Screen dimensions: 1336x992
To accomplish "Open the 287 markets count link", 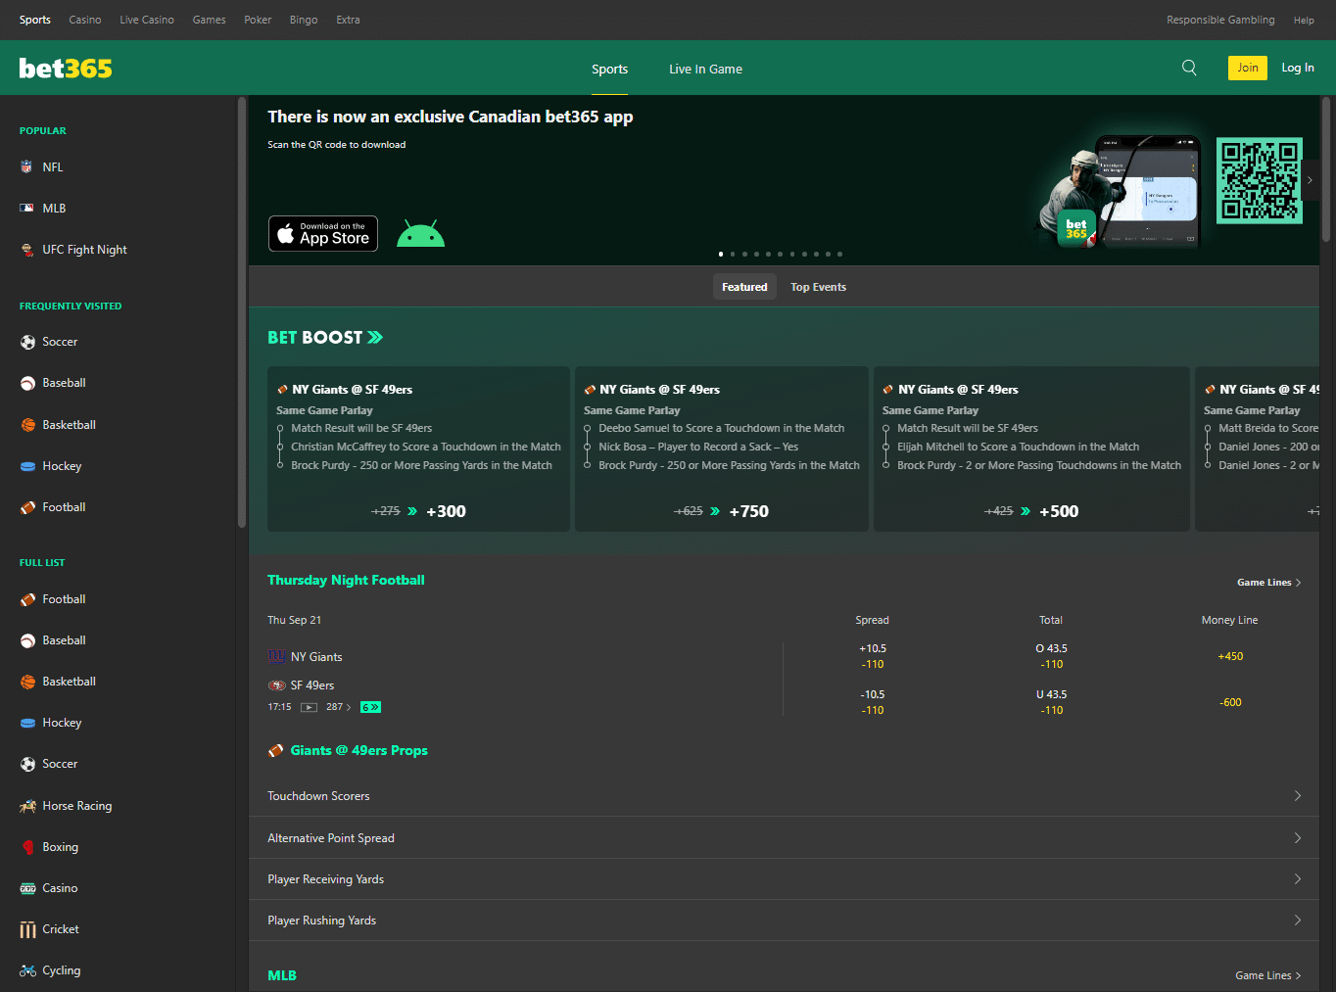I will pyautogui.click(x=338, y=707).
